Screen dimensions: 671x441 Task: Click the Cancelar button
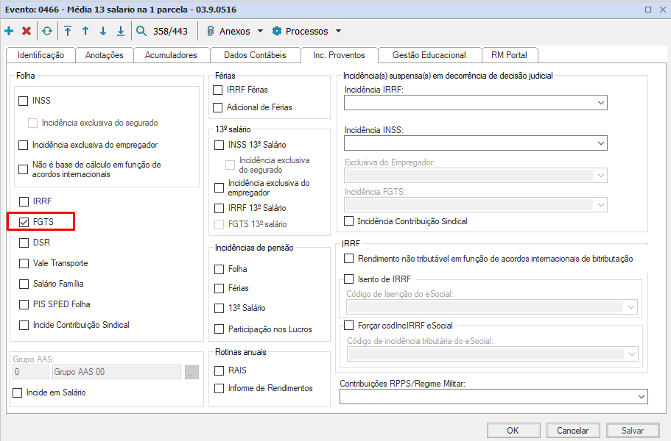[572, 430]
